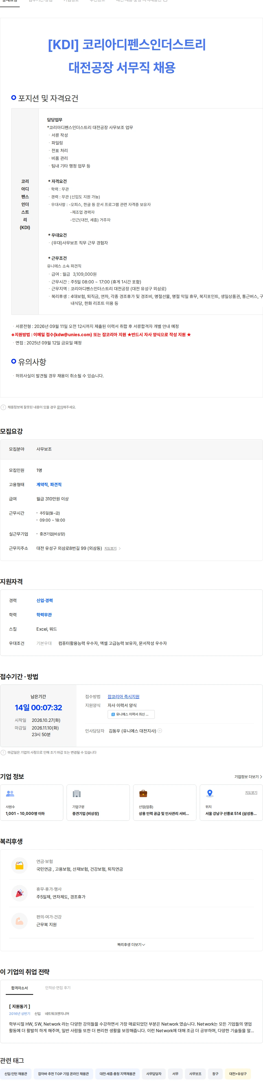Open 지도보기 link next to 근무지주소
The width and height of the screenshot is (263, 1091).
click(110, 548)
